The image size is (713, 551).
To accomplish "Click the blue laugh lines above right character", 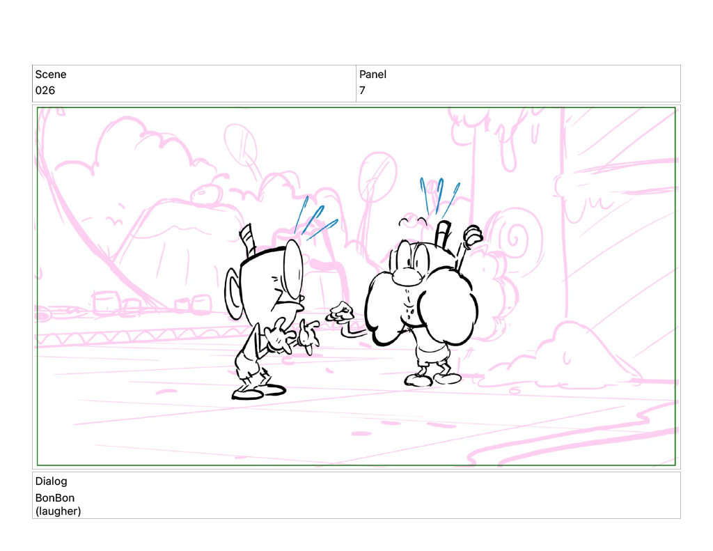I will 438,195.
